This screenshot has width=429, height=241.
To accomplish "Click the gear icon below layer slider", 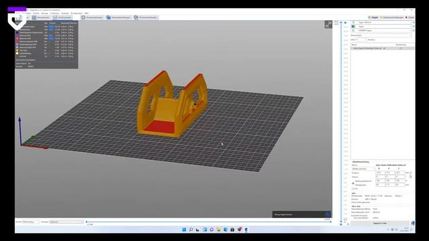I will pyautogui.click(x=348, y=224).
